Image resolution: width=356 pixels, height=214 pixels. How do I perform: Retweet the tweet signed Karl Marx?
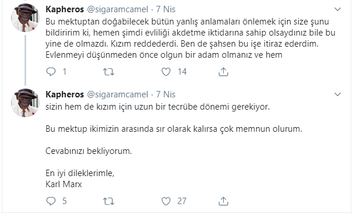coord(108,201)
